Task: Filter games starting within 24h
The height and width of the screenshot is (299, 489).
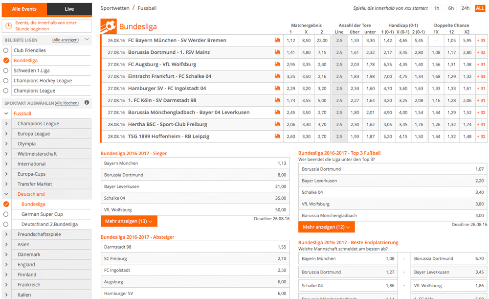Action: point(466,8)
